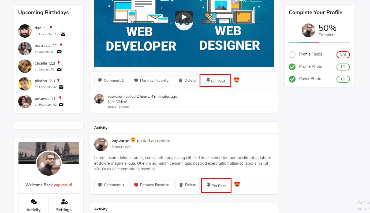Expand Comment 1 on the video post
Screen dimensions: 370x213
(x=111, y=80)
